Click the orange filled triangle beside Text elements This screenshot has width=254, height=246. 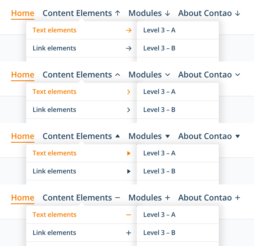pos(129,153)
